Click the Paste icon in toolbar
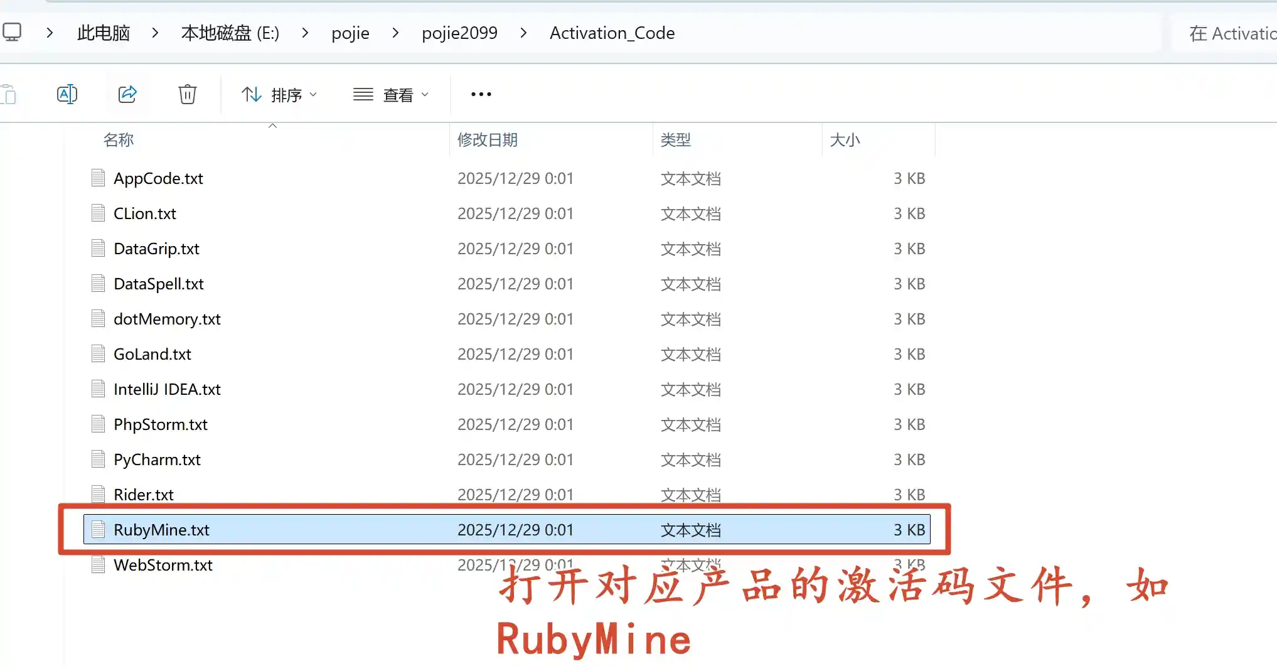 click(x=9, y=94)
